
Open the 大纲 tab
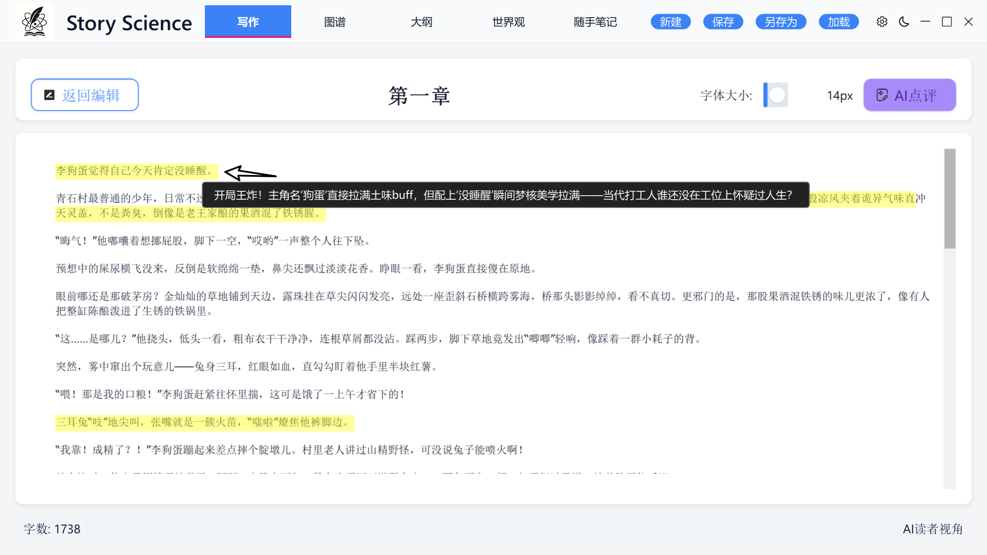click(x=421, y=22)
